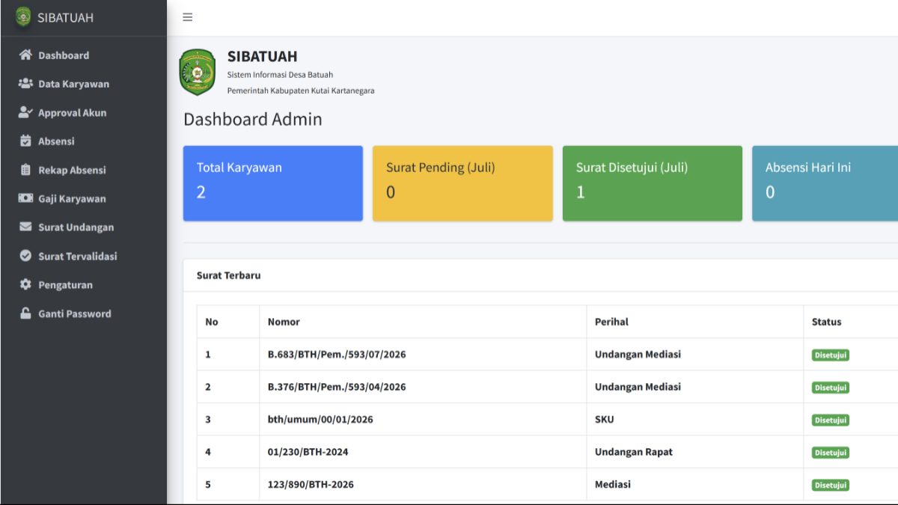Go to Approval Akun page
Viewport: 898px width, 505px height.
pyautogui.click(x=83, y=112)
